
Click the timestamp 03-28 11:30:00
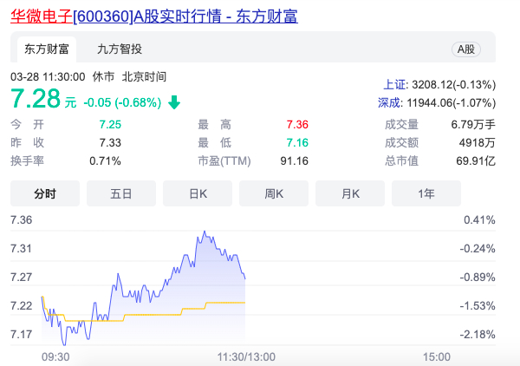pos(48,77)
